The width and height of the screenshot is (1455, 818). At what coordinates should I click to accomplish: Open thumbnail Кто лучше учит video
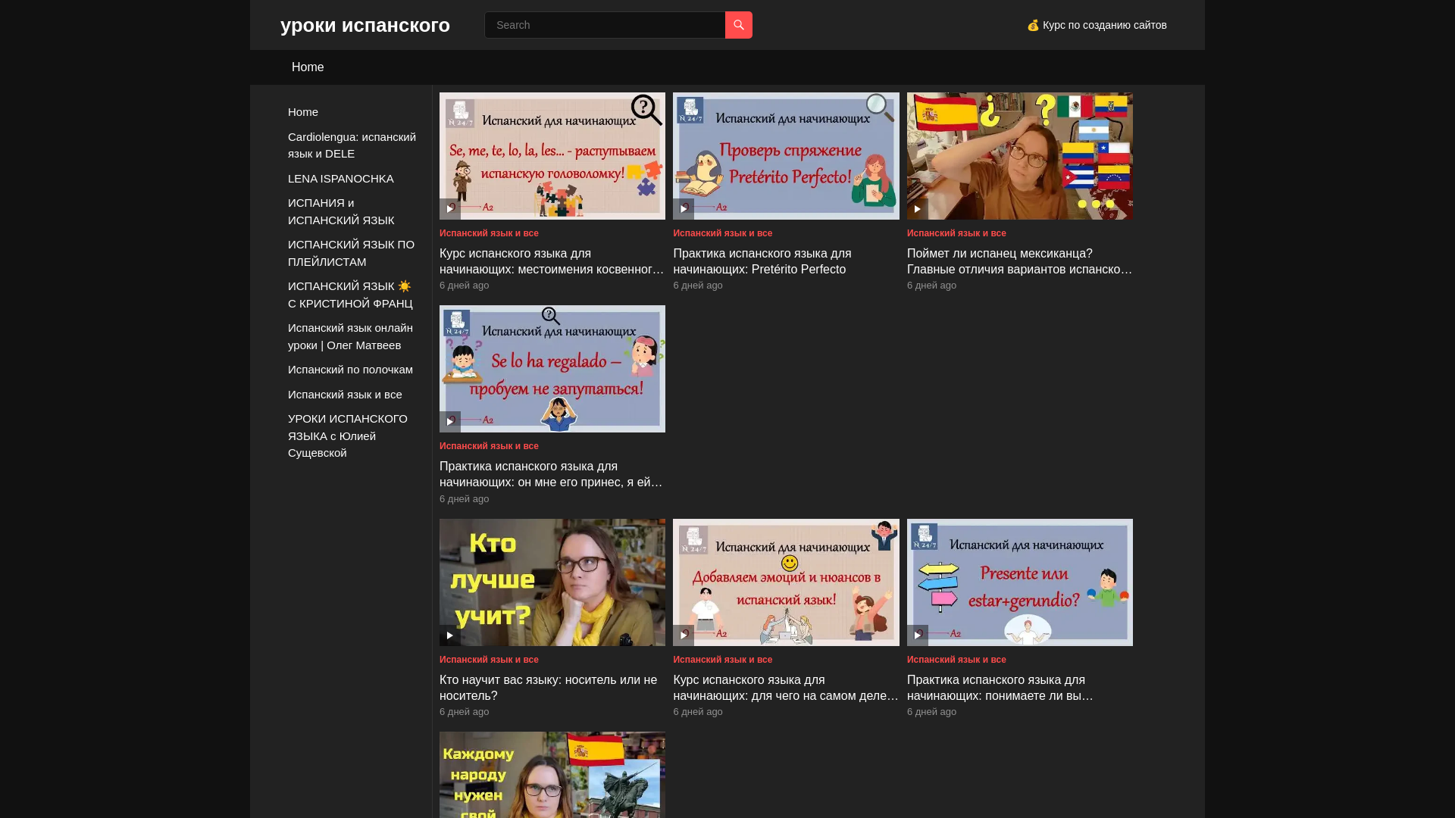coord(552,582)
